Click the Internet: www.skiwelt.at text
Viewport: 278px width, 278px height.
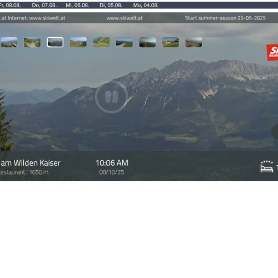pyautogui.click(x=37, y=18)
